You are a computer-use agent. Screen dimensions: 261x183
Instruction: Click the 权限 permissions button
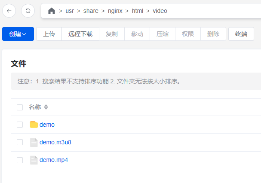188,34
